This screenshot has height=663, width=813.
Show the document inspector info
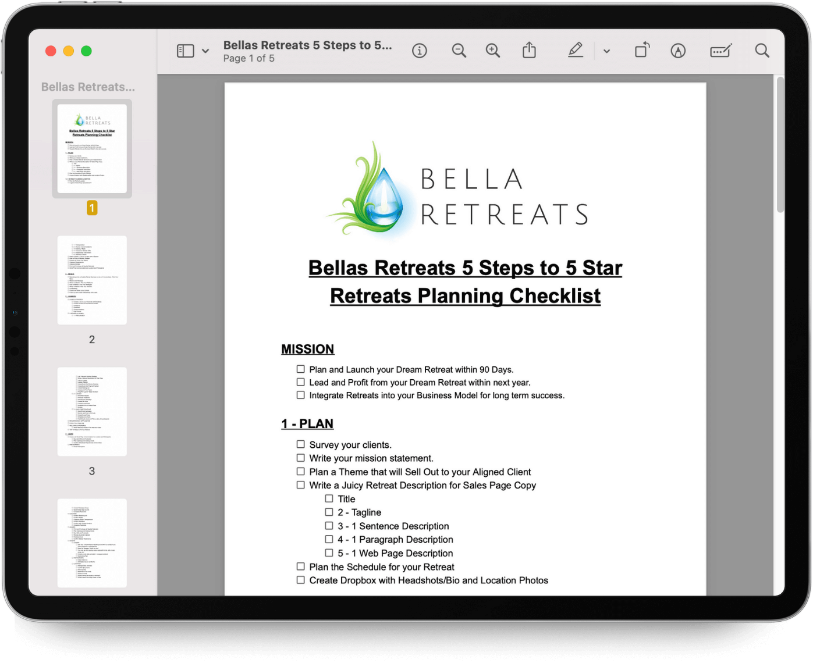click(419, 51)
